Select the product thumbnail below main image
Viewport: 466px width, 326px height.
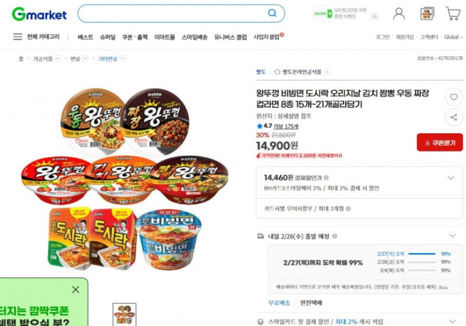(124, 314)
